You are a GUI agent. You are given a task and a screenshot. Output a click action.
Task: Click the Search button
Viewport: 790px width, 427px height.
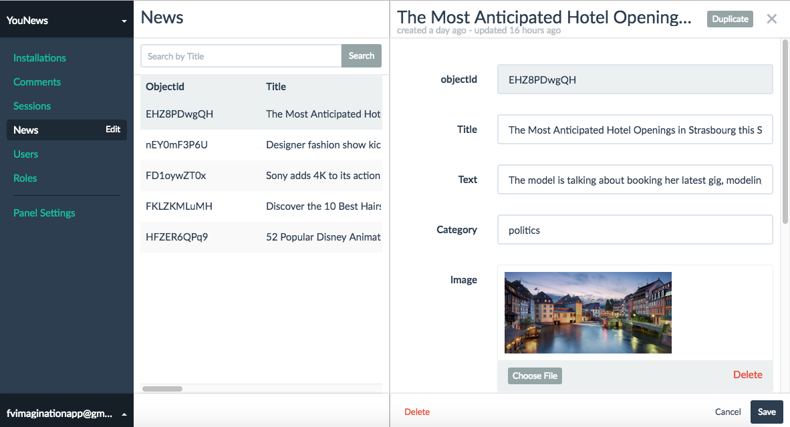361,56
